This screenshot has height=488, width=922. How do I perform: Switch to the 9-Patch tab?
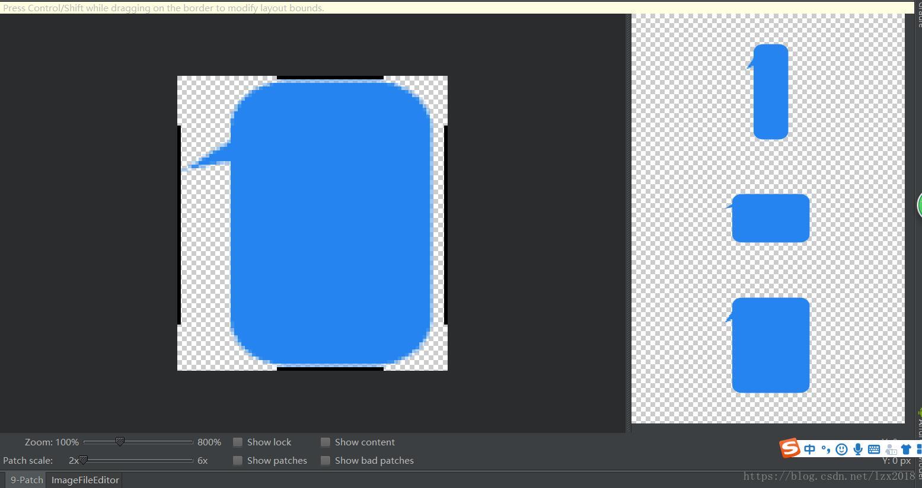(27, 480)
